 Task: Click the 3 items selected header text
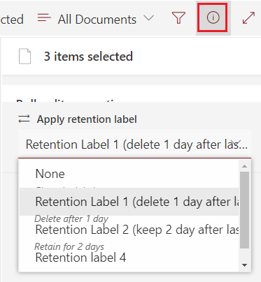[x=88, y=57]
